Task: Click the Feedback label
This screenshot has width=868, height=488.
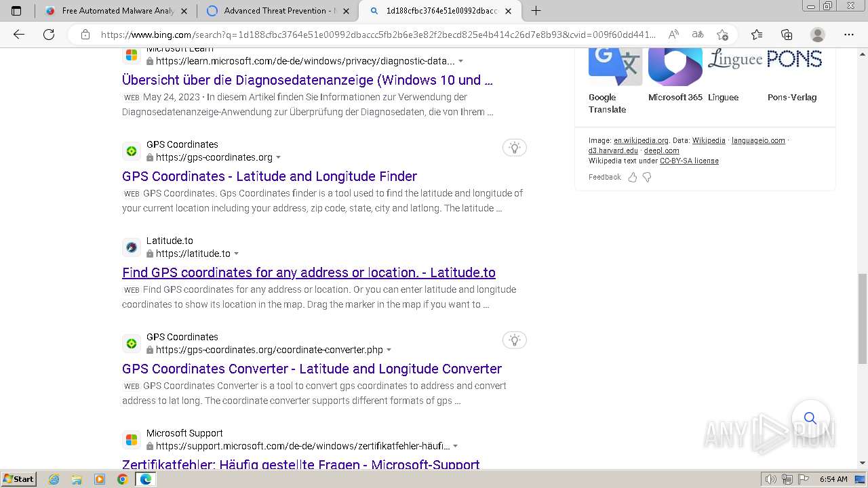Action: [605, 177]
